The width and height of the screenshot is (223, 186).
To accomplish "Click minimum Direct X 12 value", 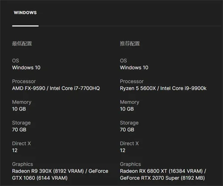I will [x=15, y=150].
